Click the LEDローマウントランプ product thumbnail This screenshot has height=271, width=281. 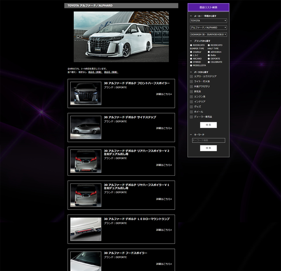coord(86,229)
